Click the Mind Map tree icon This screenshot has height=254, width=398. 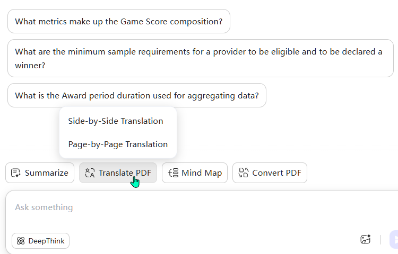(173, 173)
